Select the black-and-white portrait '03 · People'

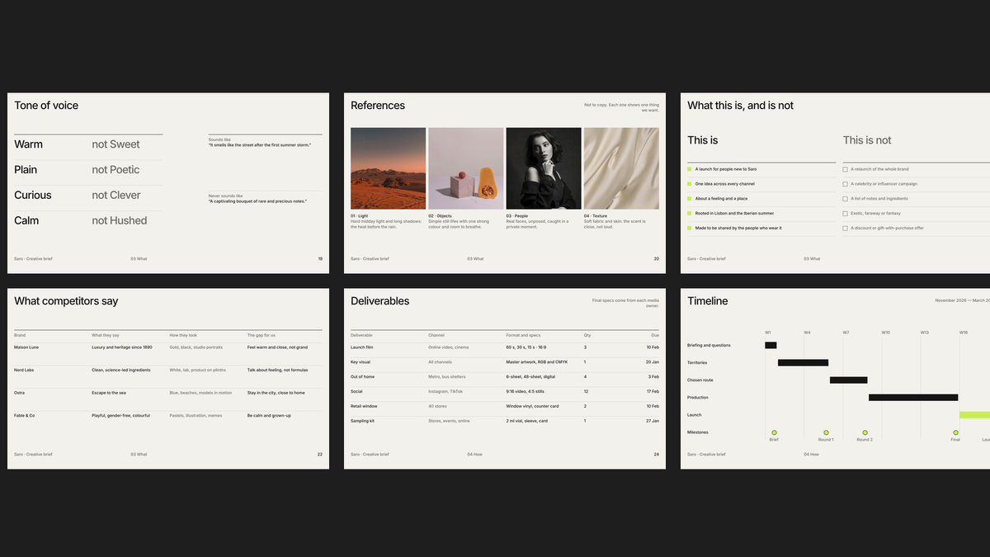pyautogui.click(x=544, y=168)
